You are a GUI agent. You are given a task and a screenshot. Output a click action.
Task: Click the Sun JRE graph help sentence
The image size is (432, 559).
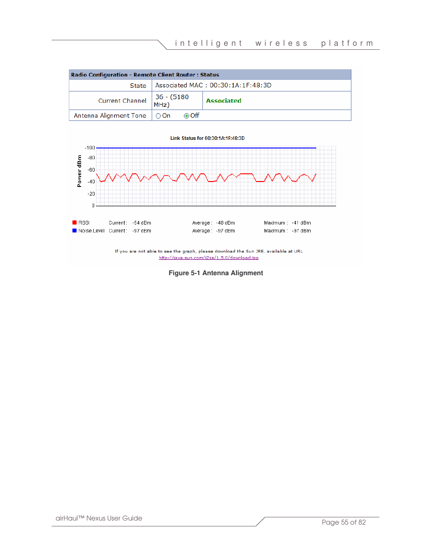[x=209, y=251]
